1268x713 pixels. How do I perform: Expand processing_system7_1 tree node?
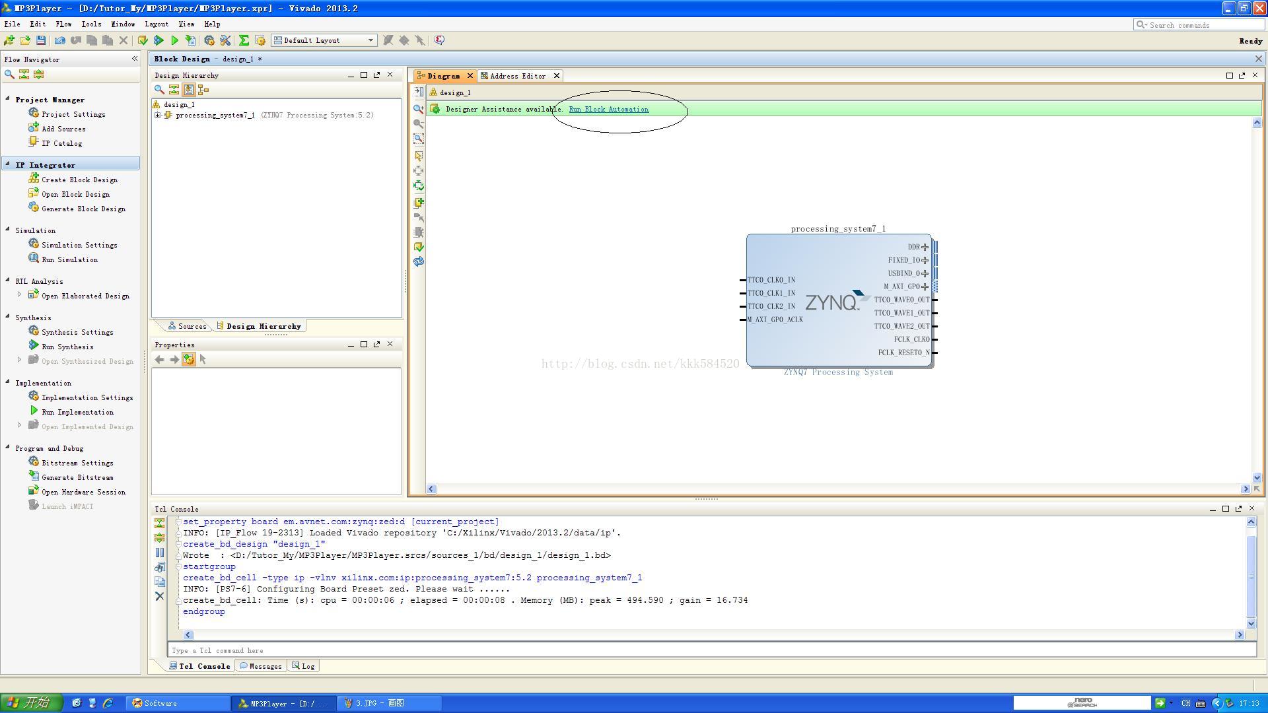click(158, 115)
